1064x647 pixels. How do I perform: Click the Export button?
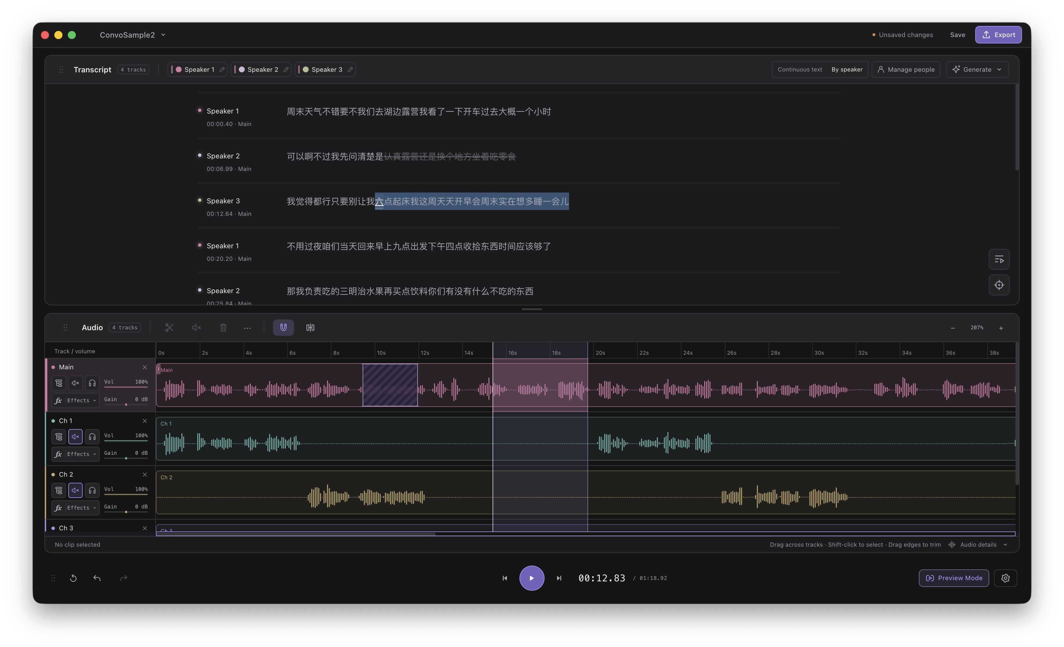click(x=998, y=35)
